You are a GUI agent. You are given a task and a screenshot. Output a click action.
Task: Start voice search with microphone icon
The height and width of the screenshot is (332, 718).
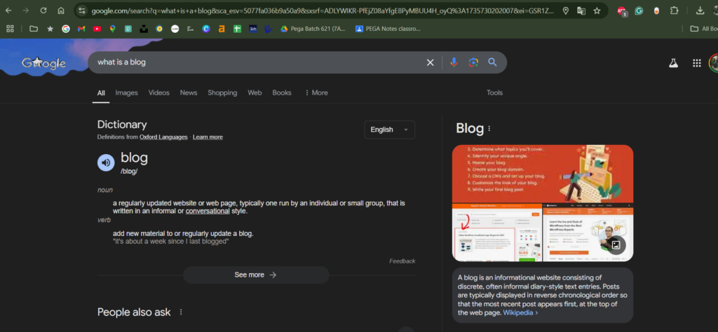(x=454, y=62)
